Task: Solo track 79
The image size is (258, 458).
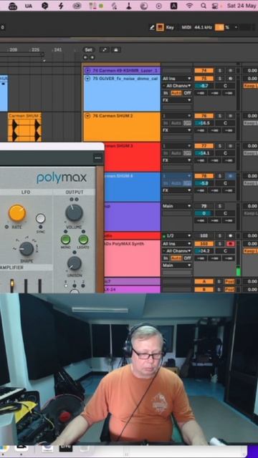Action: click(220, 206)
